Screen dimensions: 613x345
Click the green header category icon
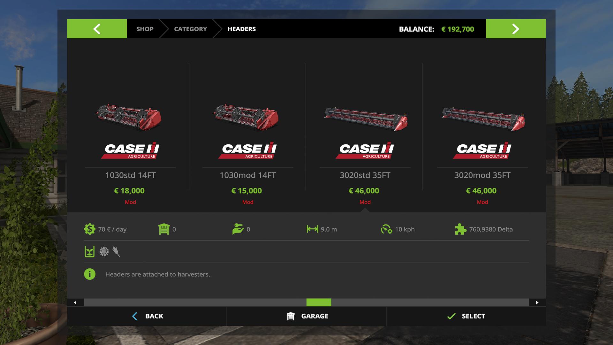pyautogui.click(x=90, y=252)
